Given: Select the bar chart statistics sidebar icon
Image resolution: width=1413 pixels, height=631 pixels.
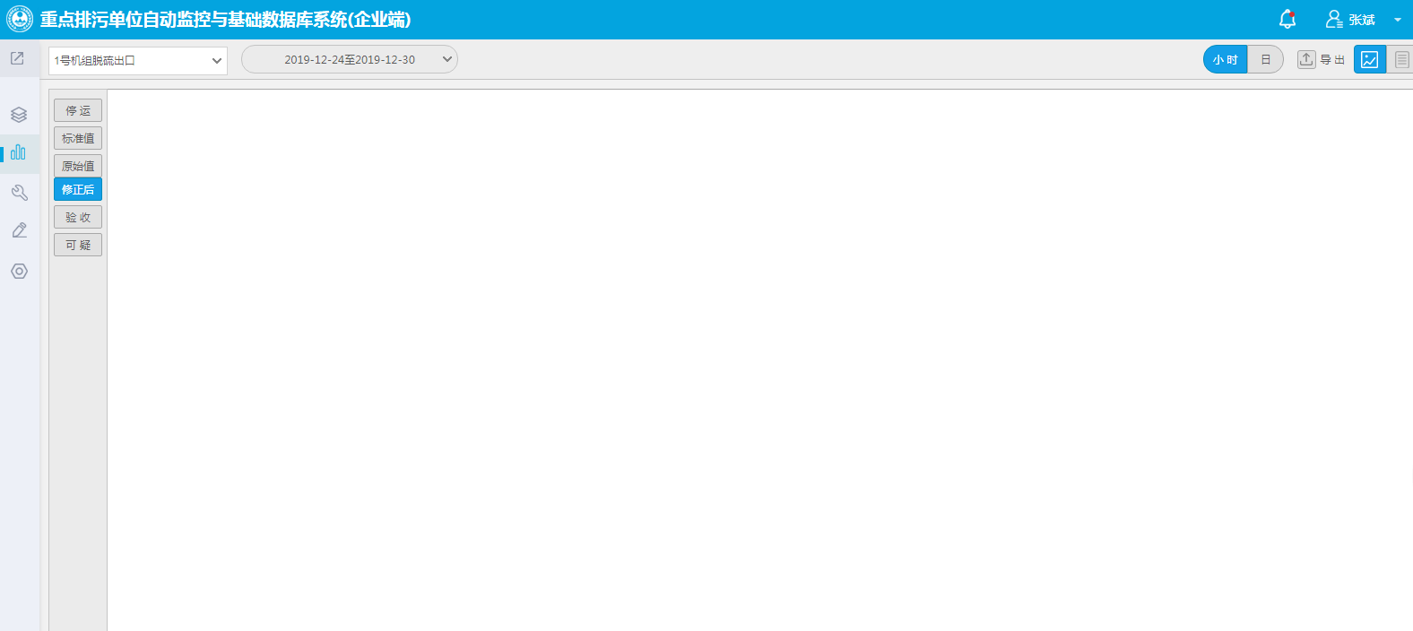Looking at the screenshot, I should pyautogui.click(x=18, y=152).
